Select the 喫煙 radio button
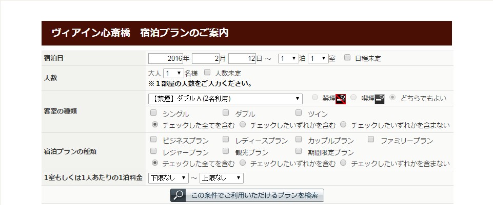493x205 pixels. pos(353,97)
